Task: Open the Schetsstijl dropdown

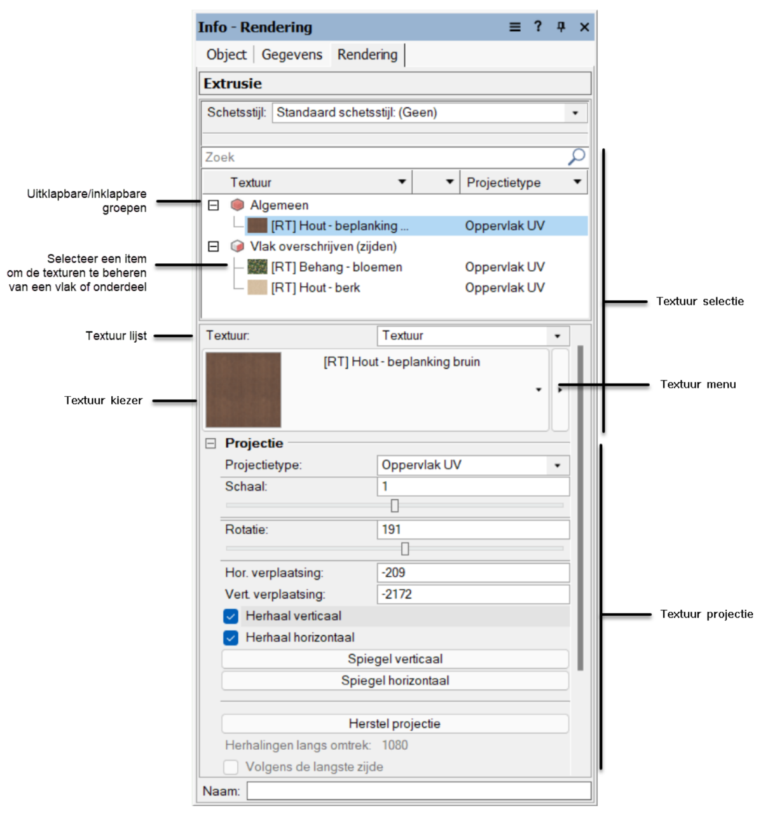Action: click(x=575, y=113)
